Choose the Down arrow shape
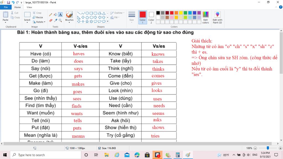Screen dimensions: 283x159 pyautogui.click(x=79, y=22)
